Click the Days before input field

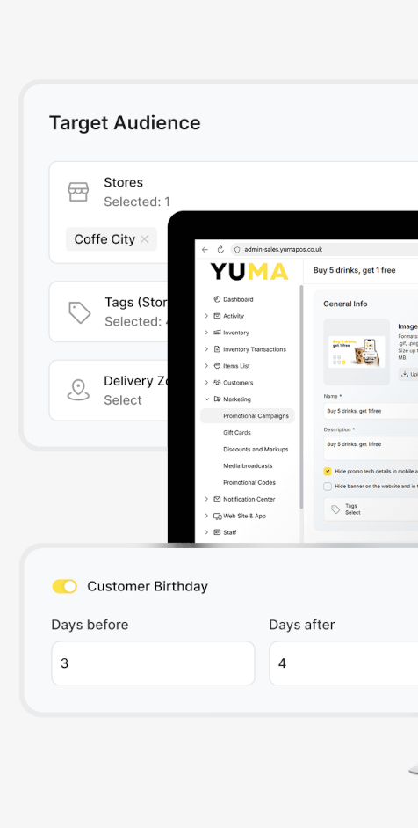coord(153,663)
